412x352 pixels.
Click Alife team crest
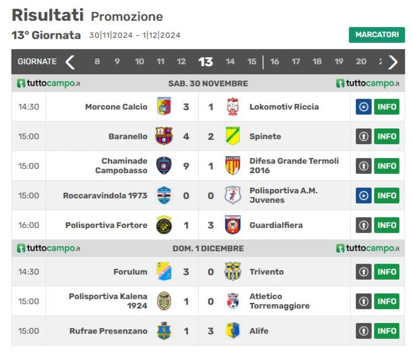coord(233,330)
